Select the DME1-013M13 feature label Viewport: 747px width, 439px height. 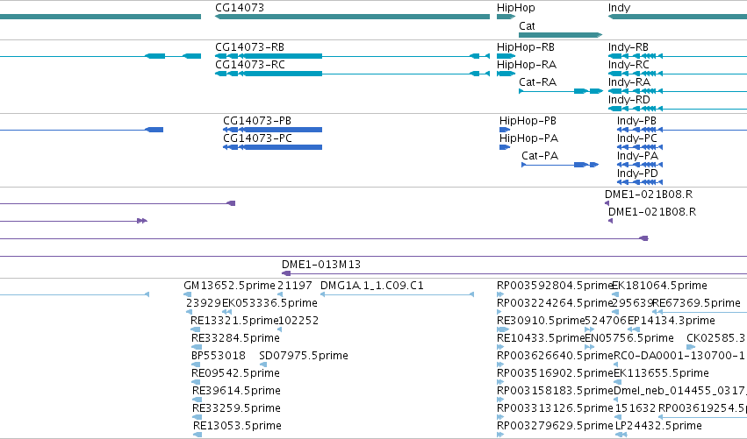point(321,265)
